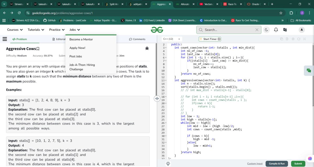
Task: Switch to the Split Arr browser tab
Action: (114, 4)
